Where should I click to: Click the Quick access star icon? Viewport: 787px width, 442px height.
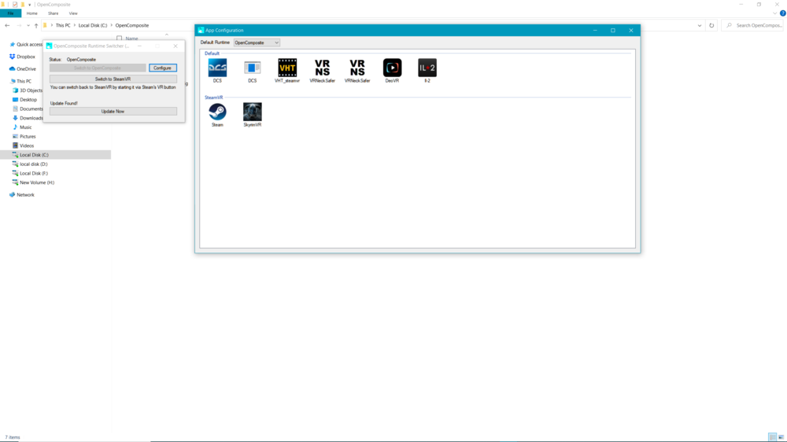(x=12, y=45)
